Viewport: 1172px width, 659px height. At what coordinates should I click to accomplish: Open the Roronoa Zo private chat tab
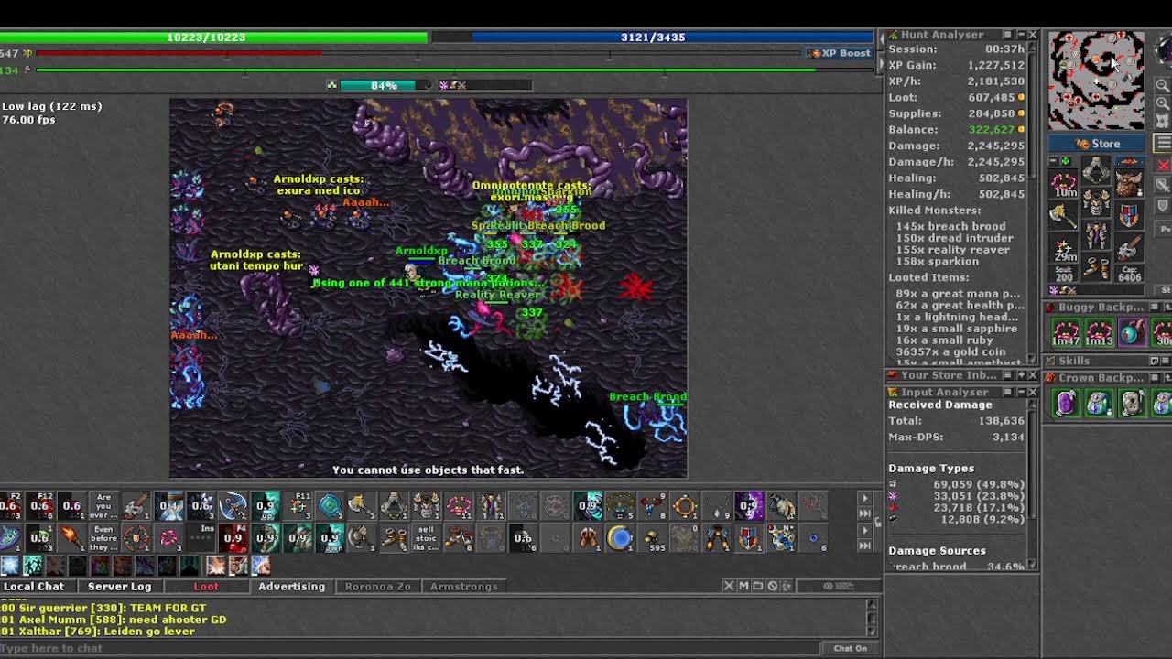point(377,586)
